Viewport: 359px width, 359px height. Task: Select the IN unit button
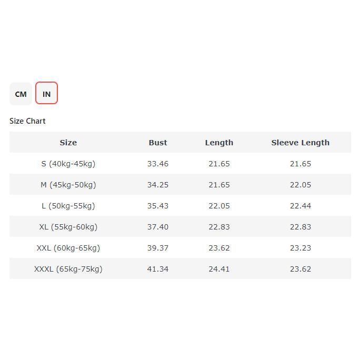(x=46, y=94)
